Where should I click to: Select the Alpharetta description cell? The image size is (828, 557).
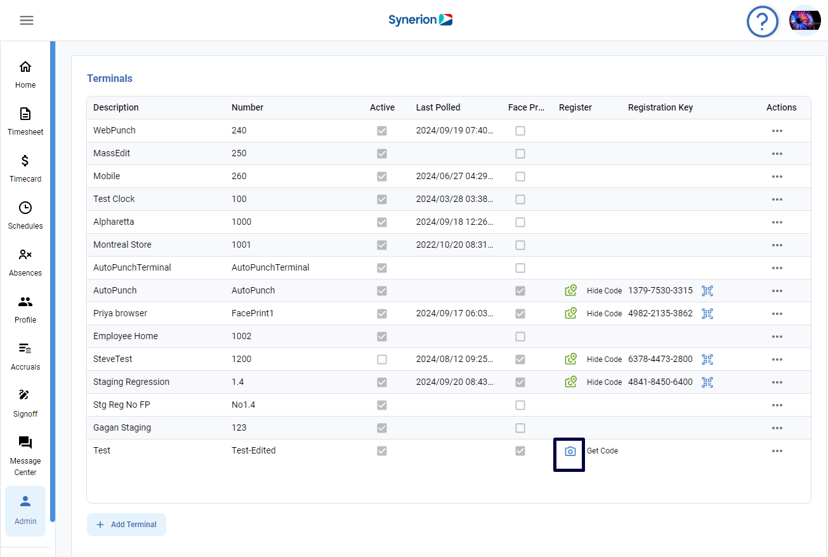114,222
